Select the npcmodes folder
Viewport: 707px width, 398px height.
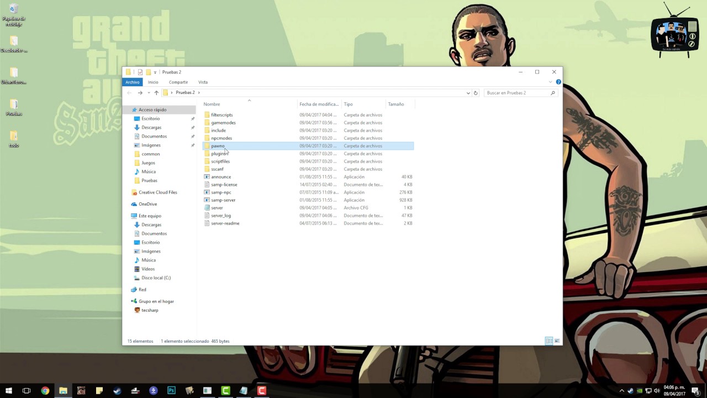[x=221, y=138]
